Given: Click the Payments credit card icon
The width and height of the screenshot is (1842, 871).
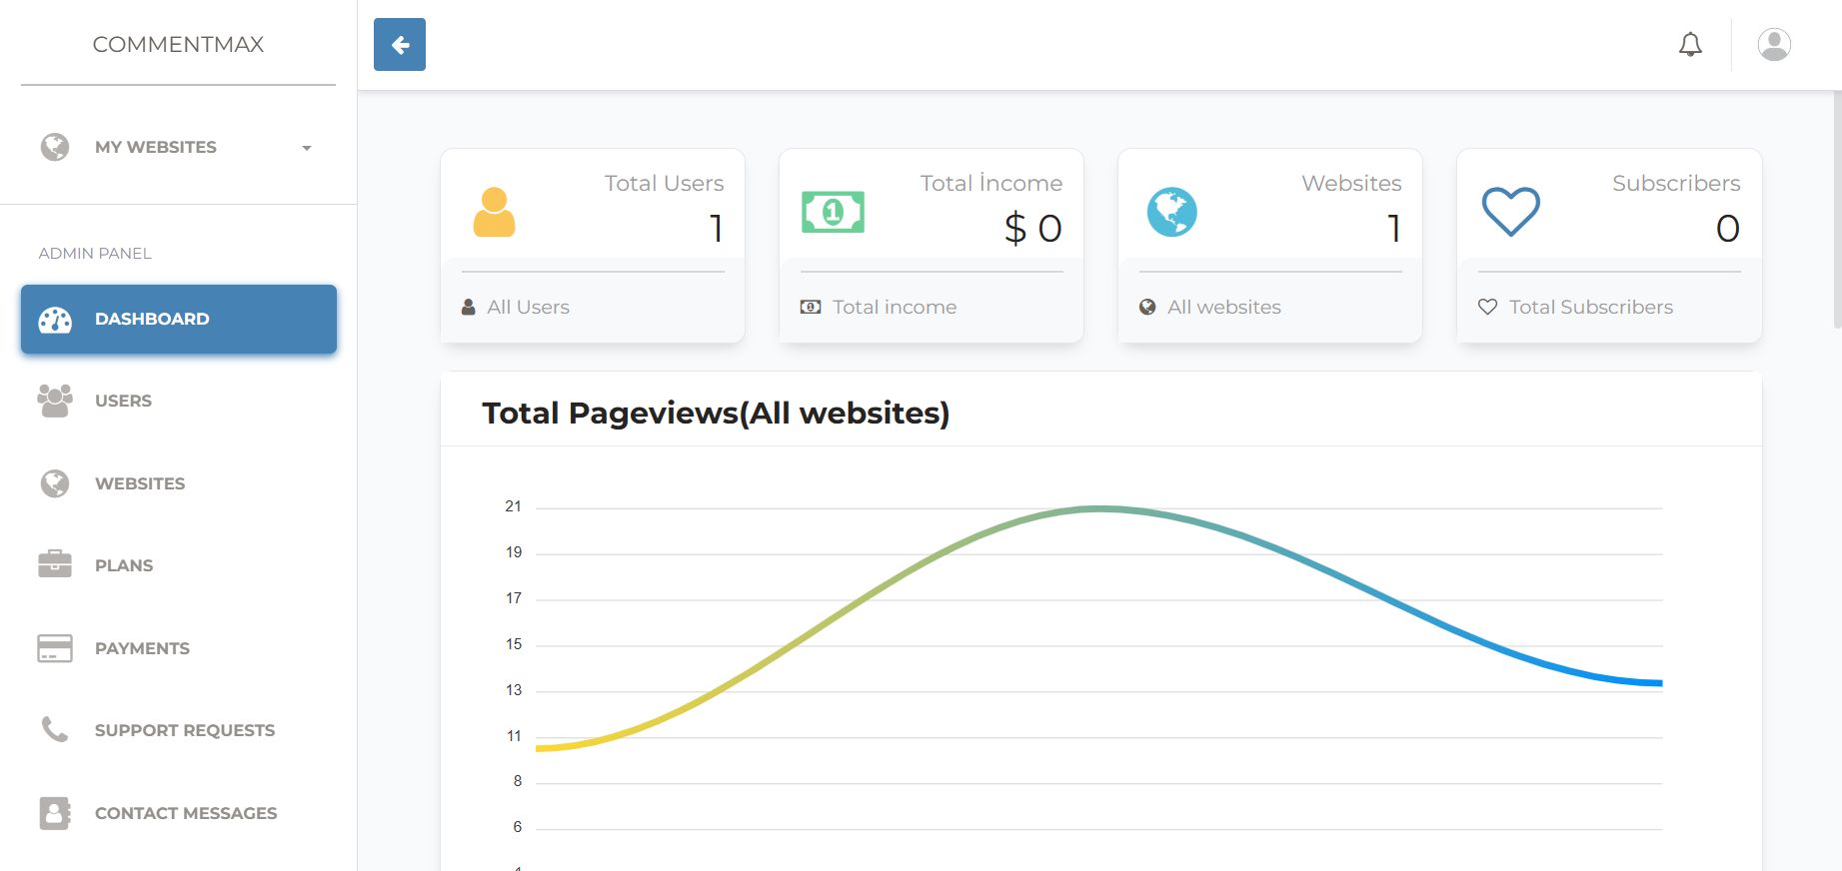Looking at the screenshot, I should click(x=55, y=648).
